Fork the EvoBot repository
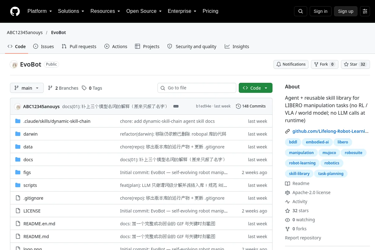This screenshot has width=375, height=250. point(325,64)
